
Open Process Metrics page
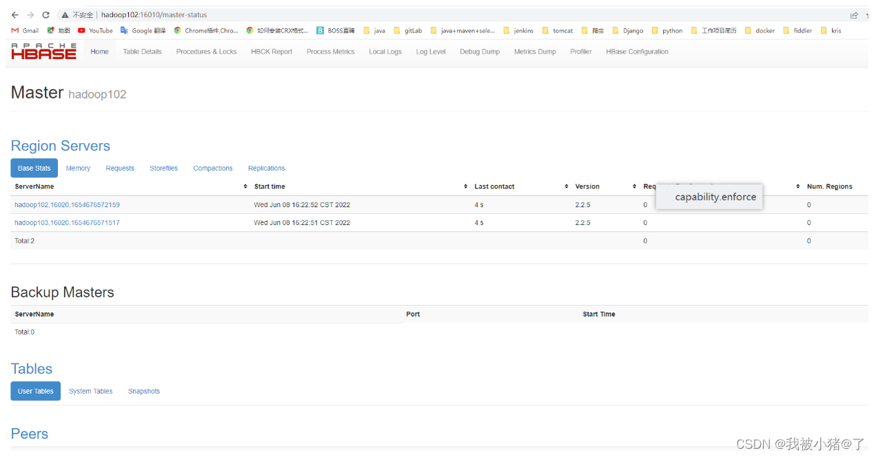tap(330, 52)
